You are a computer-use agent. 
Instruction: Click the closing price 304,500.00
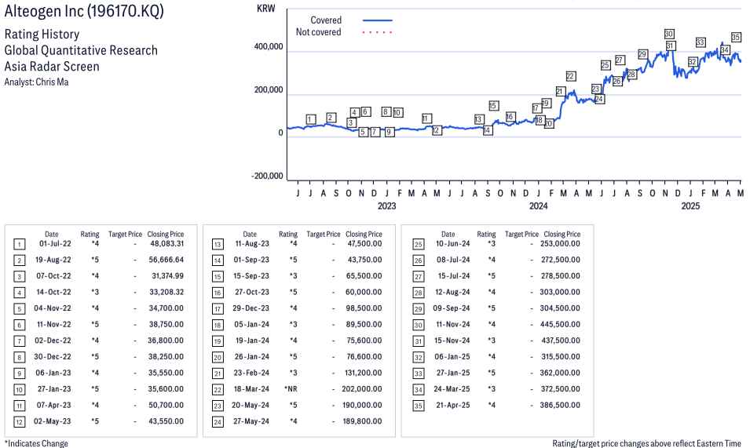click(x=560, y=308)
